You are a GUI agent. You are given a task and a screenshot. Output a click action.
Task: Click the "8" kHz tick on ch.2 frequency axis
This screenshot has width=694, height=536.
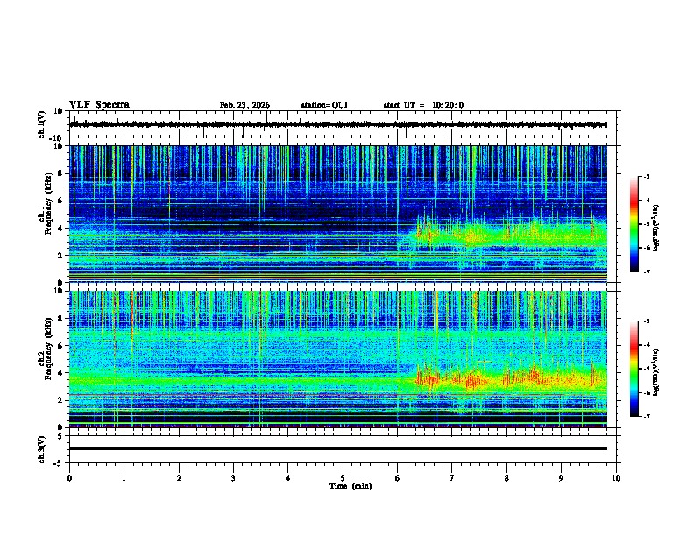coord(60,319)
